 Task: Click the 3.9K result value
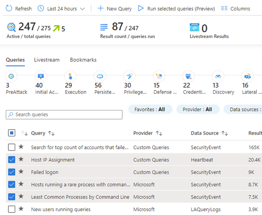tap(253, 209)
